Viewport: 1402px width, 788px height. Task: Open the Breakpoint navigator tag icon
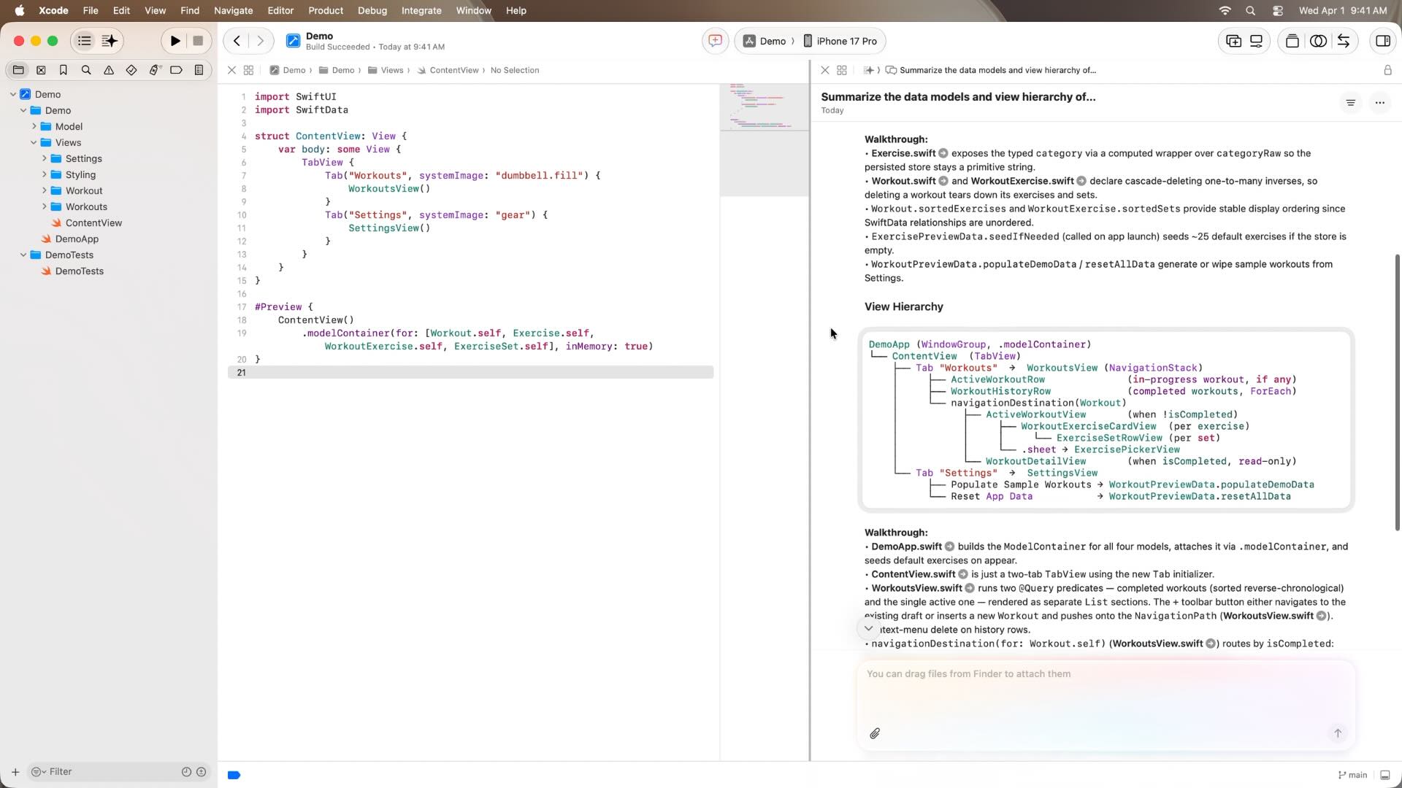[x=176, y=70]
